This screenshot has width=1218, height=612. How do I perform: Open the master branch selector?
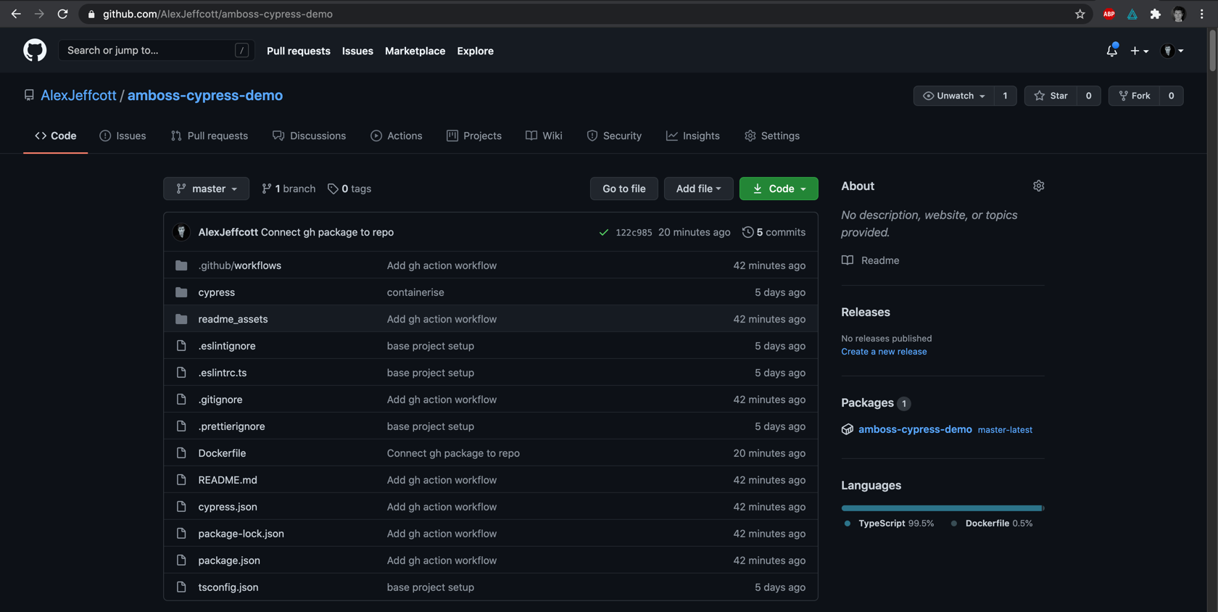[206, 189]
